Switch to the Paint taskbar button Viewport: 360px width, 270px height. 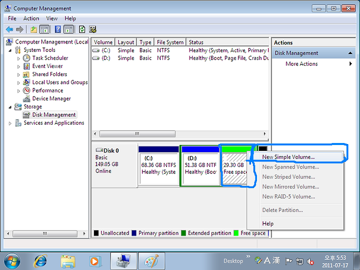click(x=152, y=261)
